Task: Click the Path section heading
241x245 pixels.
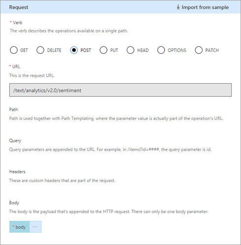Action: pyautogui.click(x=13, y=110)
